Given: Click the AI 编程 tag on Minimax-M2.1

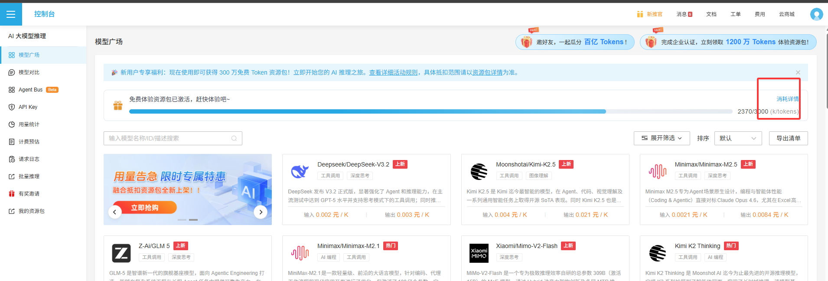Looking at the screenshot, I should click(329, 257).
